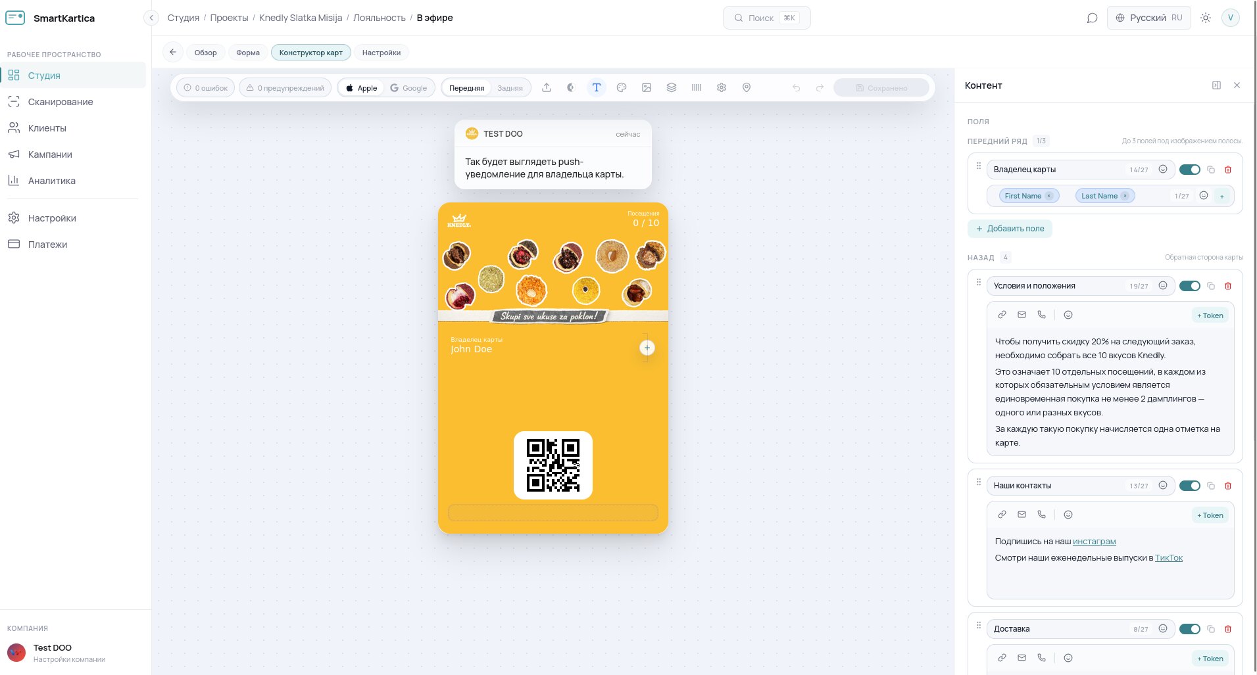This screenshot has width=1257, height=675.
Task: Click the undo arrow icon
Action: coord(797,87)
